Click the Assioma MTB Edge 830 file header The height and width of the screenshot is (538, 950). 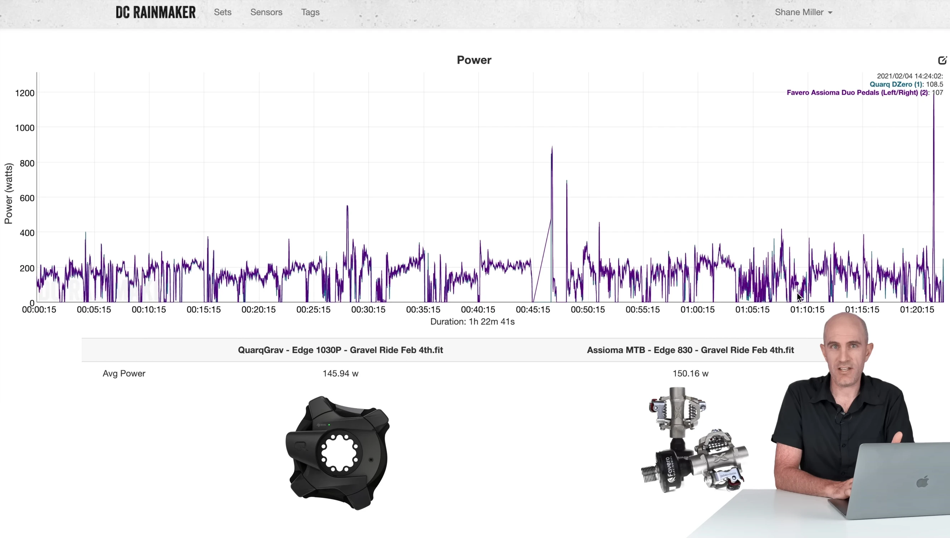tap(690, 350)
